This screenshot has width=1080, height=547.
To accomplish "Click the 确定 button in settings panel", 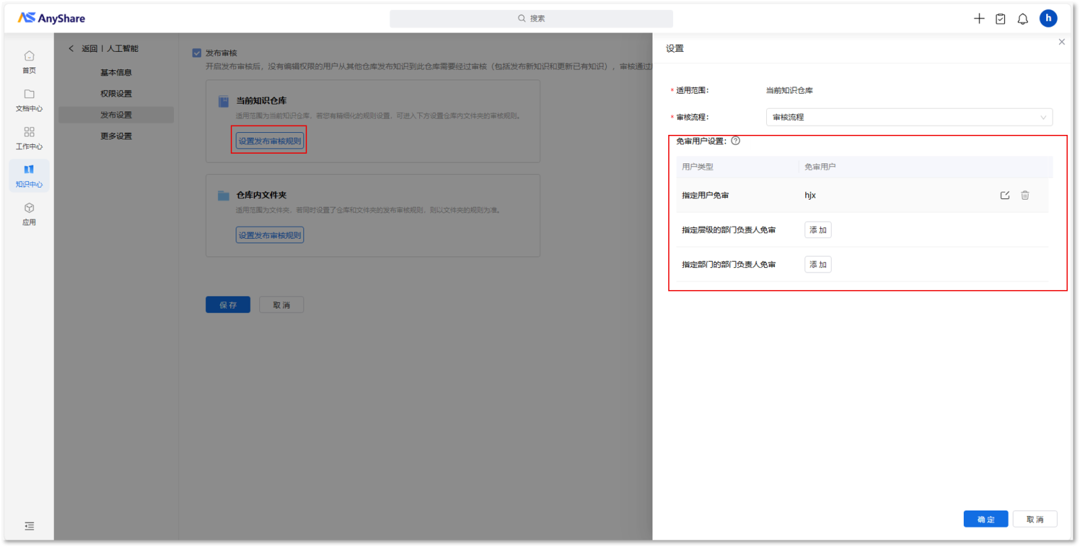I will [986, 519].
